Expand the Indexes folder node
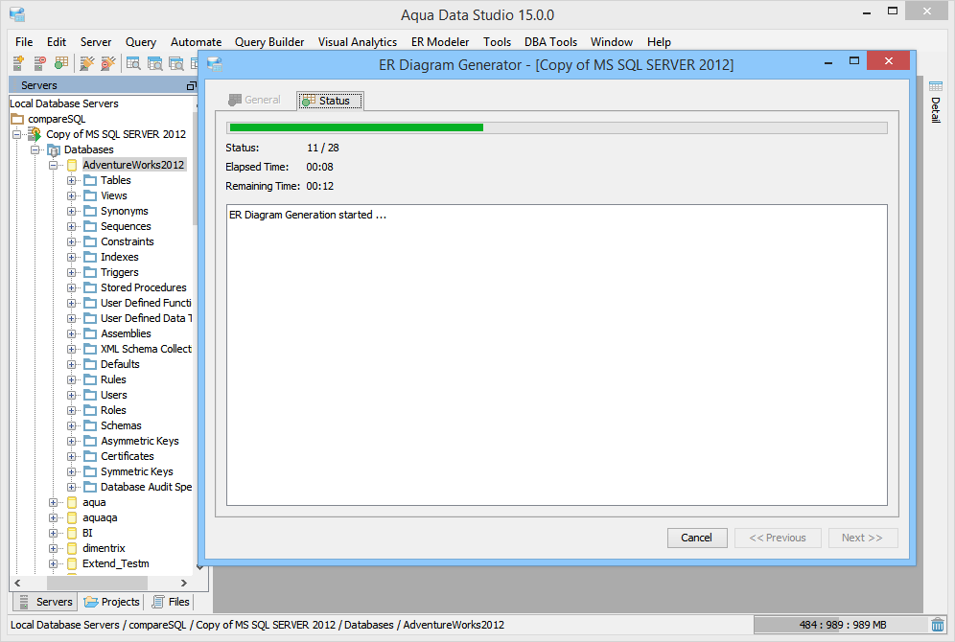The height and width of the screenshot is (642, 955). 72,257
